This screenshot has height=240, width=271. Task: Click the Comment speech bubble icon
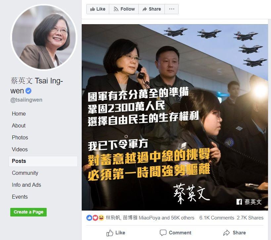coord(163,233)
